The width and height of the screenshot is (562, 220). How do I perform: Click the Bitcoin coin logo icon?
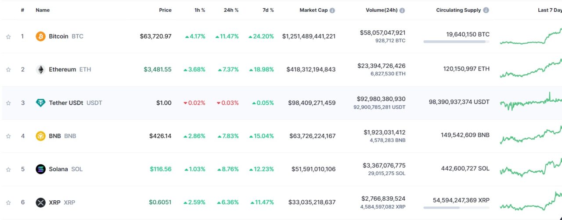40,36
